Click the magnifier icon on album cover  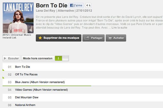31,31
